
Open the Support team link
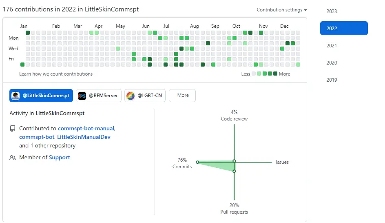pos(60,157)
